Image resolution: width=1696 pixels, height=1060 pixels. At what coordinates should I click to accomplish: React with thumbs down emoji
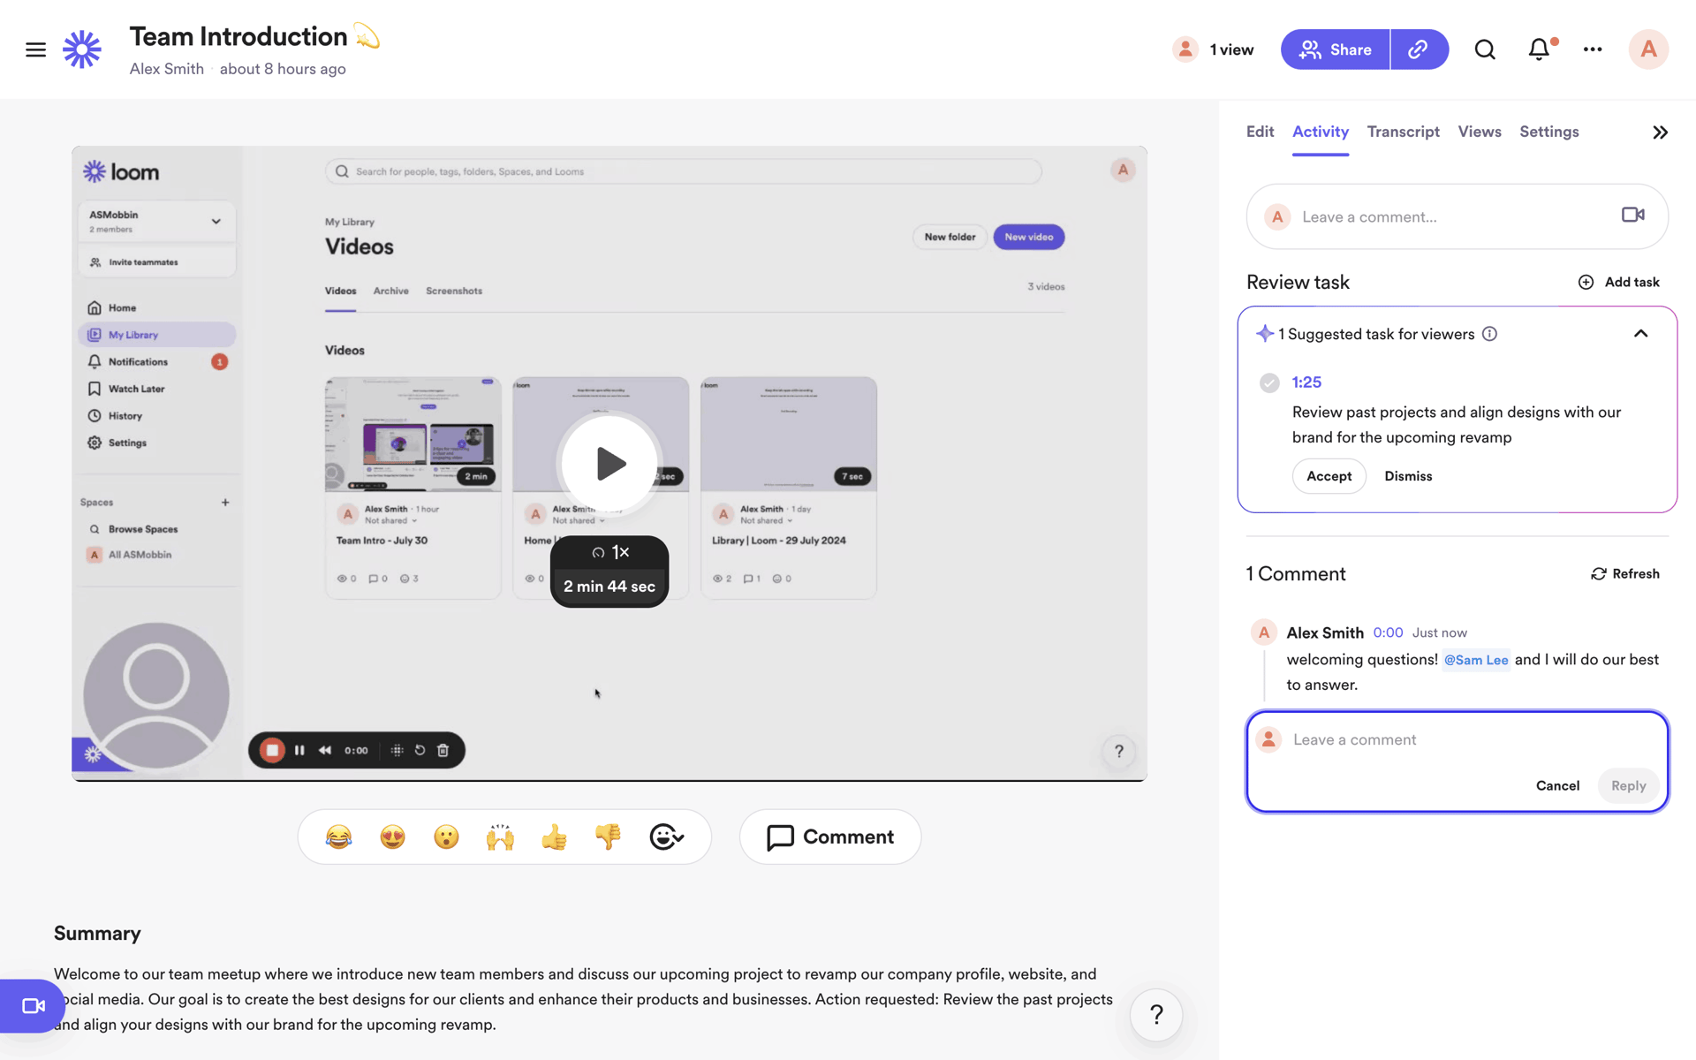(608, 837)
